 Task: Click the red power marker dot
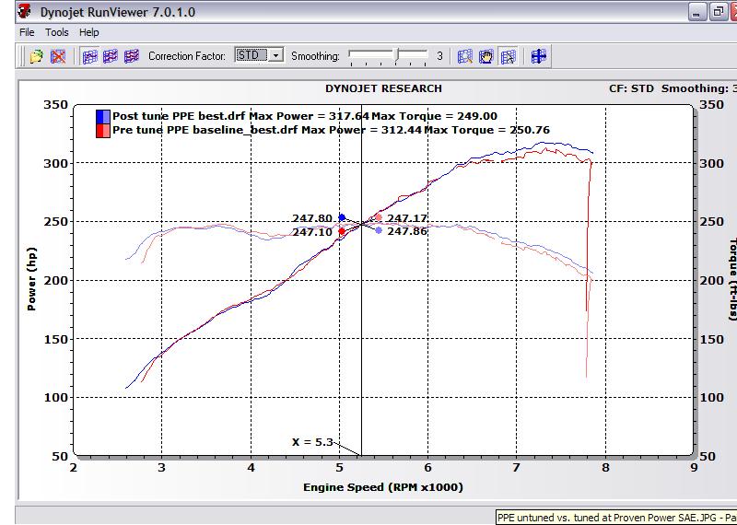[x=342, y=232]
